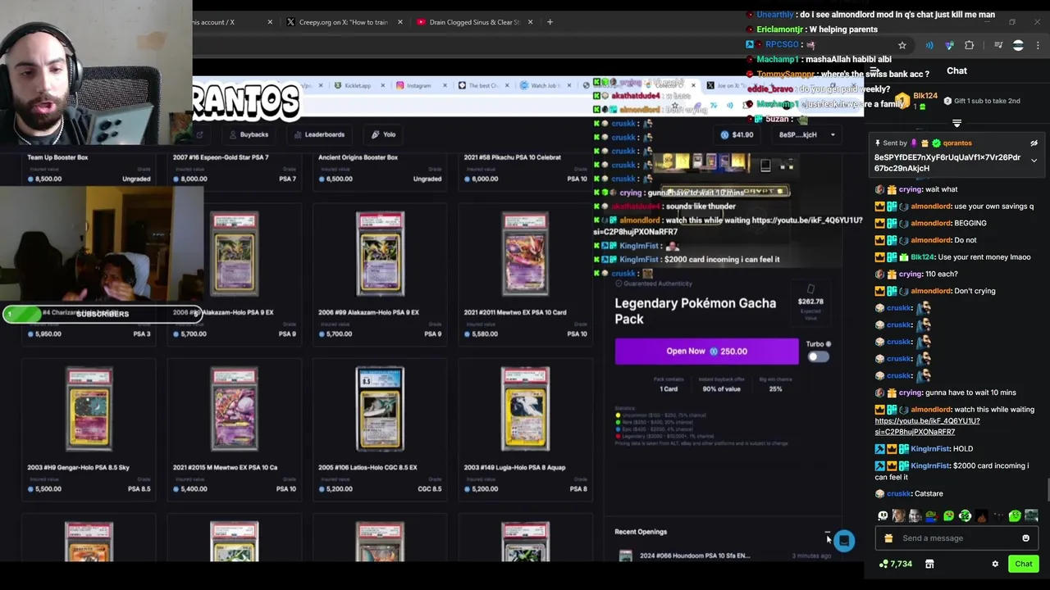This screenshot has width=1050, height=590.
Task: Select the poop emote in quick bar
Action: 982,516
